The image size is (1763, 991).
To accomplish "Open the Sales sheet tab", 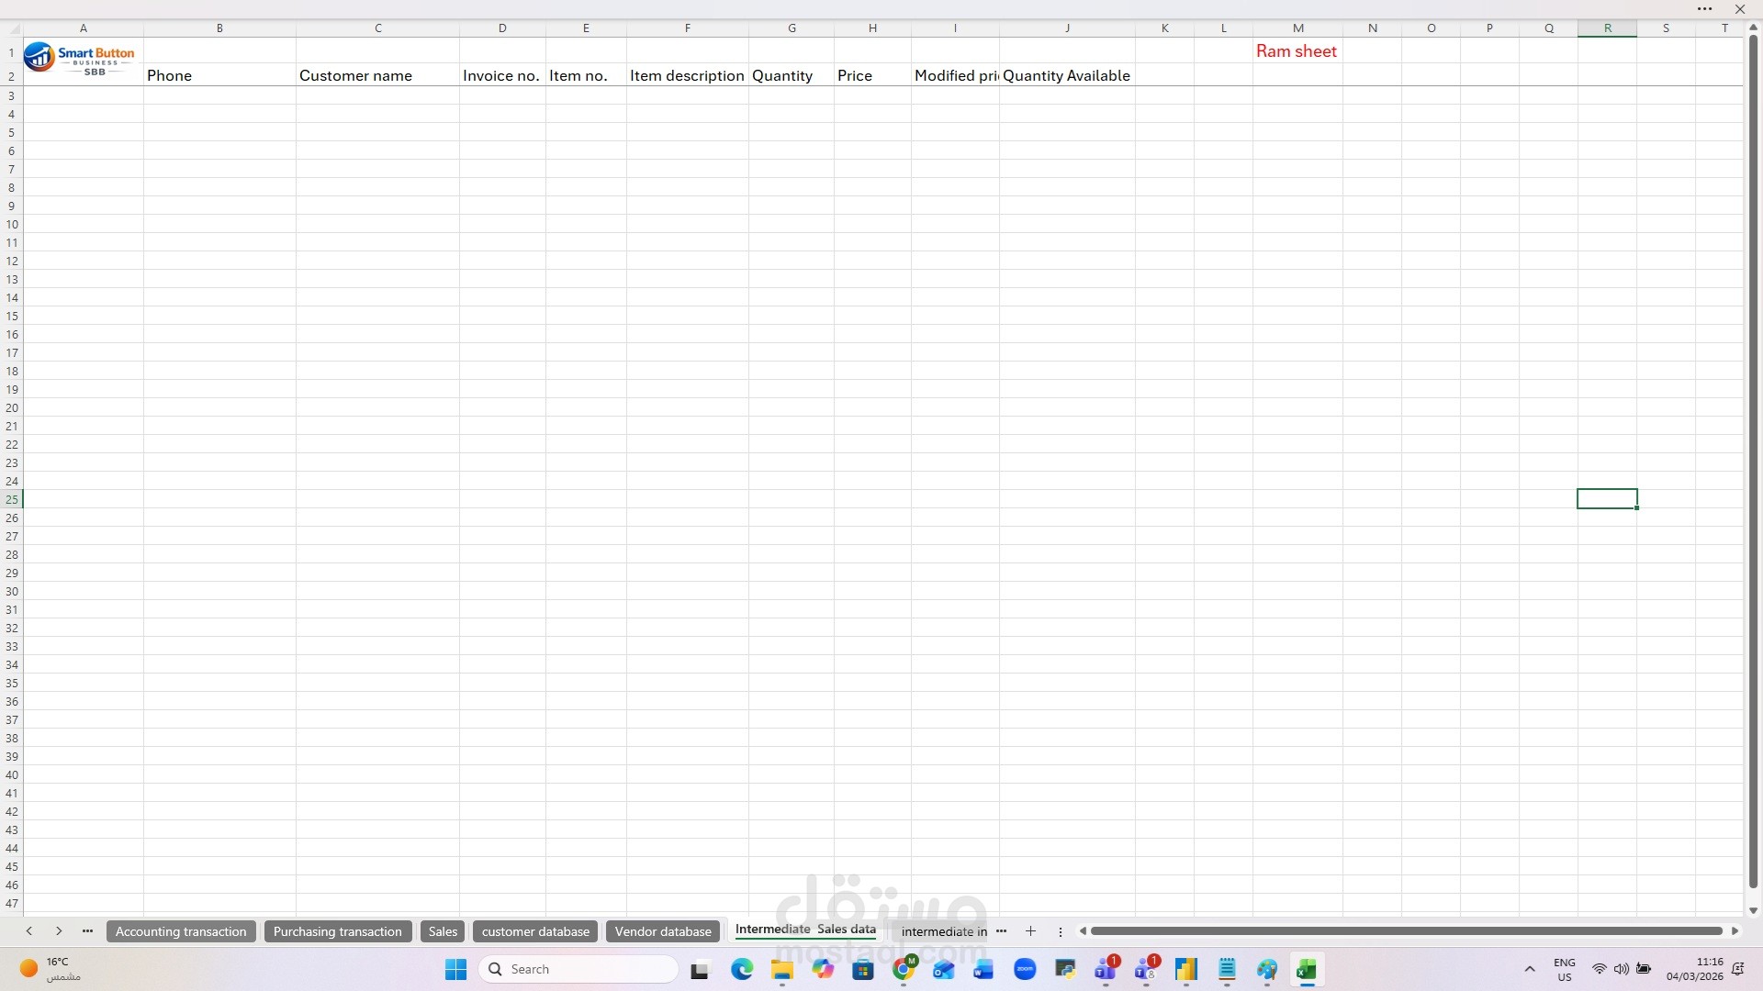I will 443,931.
